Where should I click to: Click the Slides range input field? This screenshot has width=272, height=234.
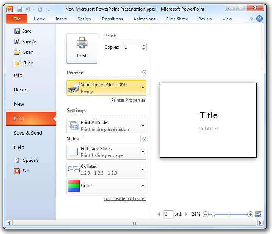(112, 139)
